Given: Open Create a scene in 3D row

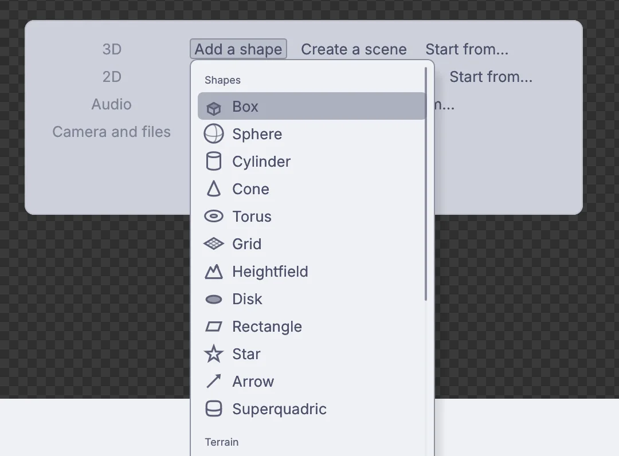Looking at the screenshot, I should [x=354, y=49].
